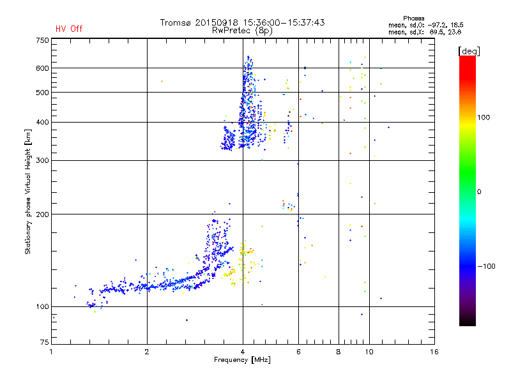Click the '10' frequency axis label
This screenshot has width=511, height=383.
(369, 352)
